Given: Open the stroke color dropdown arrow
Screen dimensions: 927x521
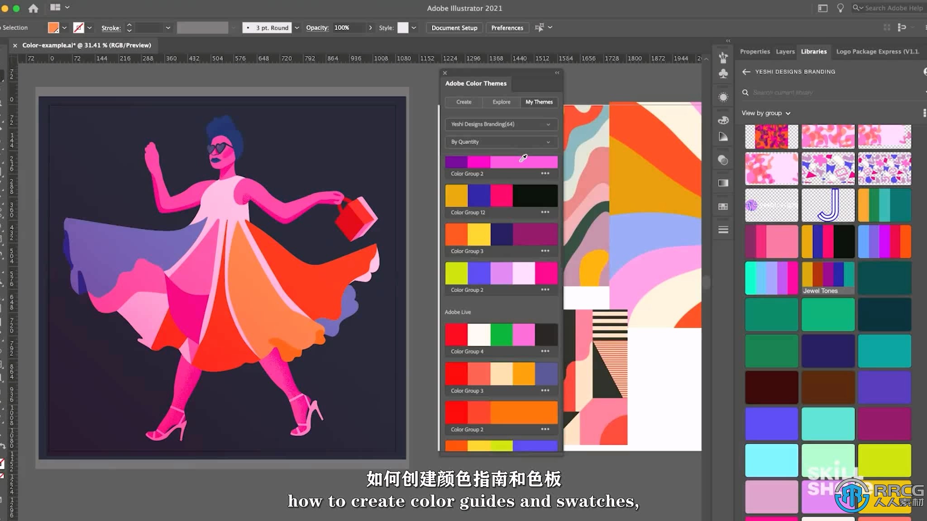Looking at the screenshot, I should (89, 28).
